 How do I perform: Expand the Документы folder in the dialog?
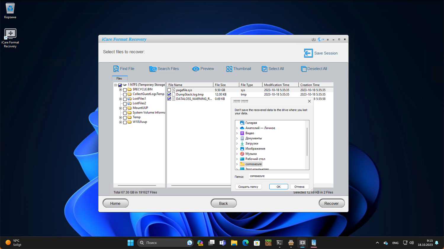(x=237, y=139)
